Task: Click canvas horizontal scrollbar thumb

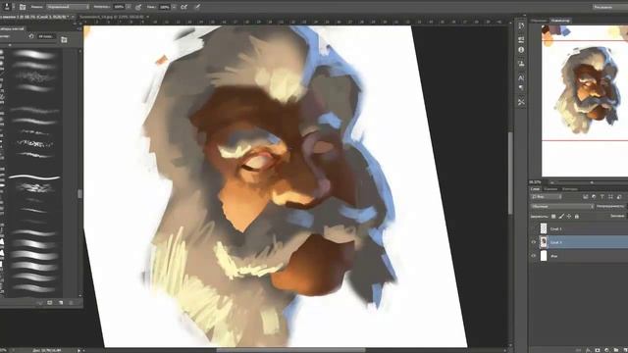Action: click(x=290, y=350)
